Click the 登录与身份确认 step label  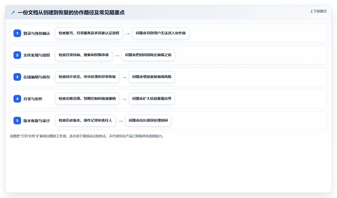click(x=37, y=33)
